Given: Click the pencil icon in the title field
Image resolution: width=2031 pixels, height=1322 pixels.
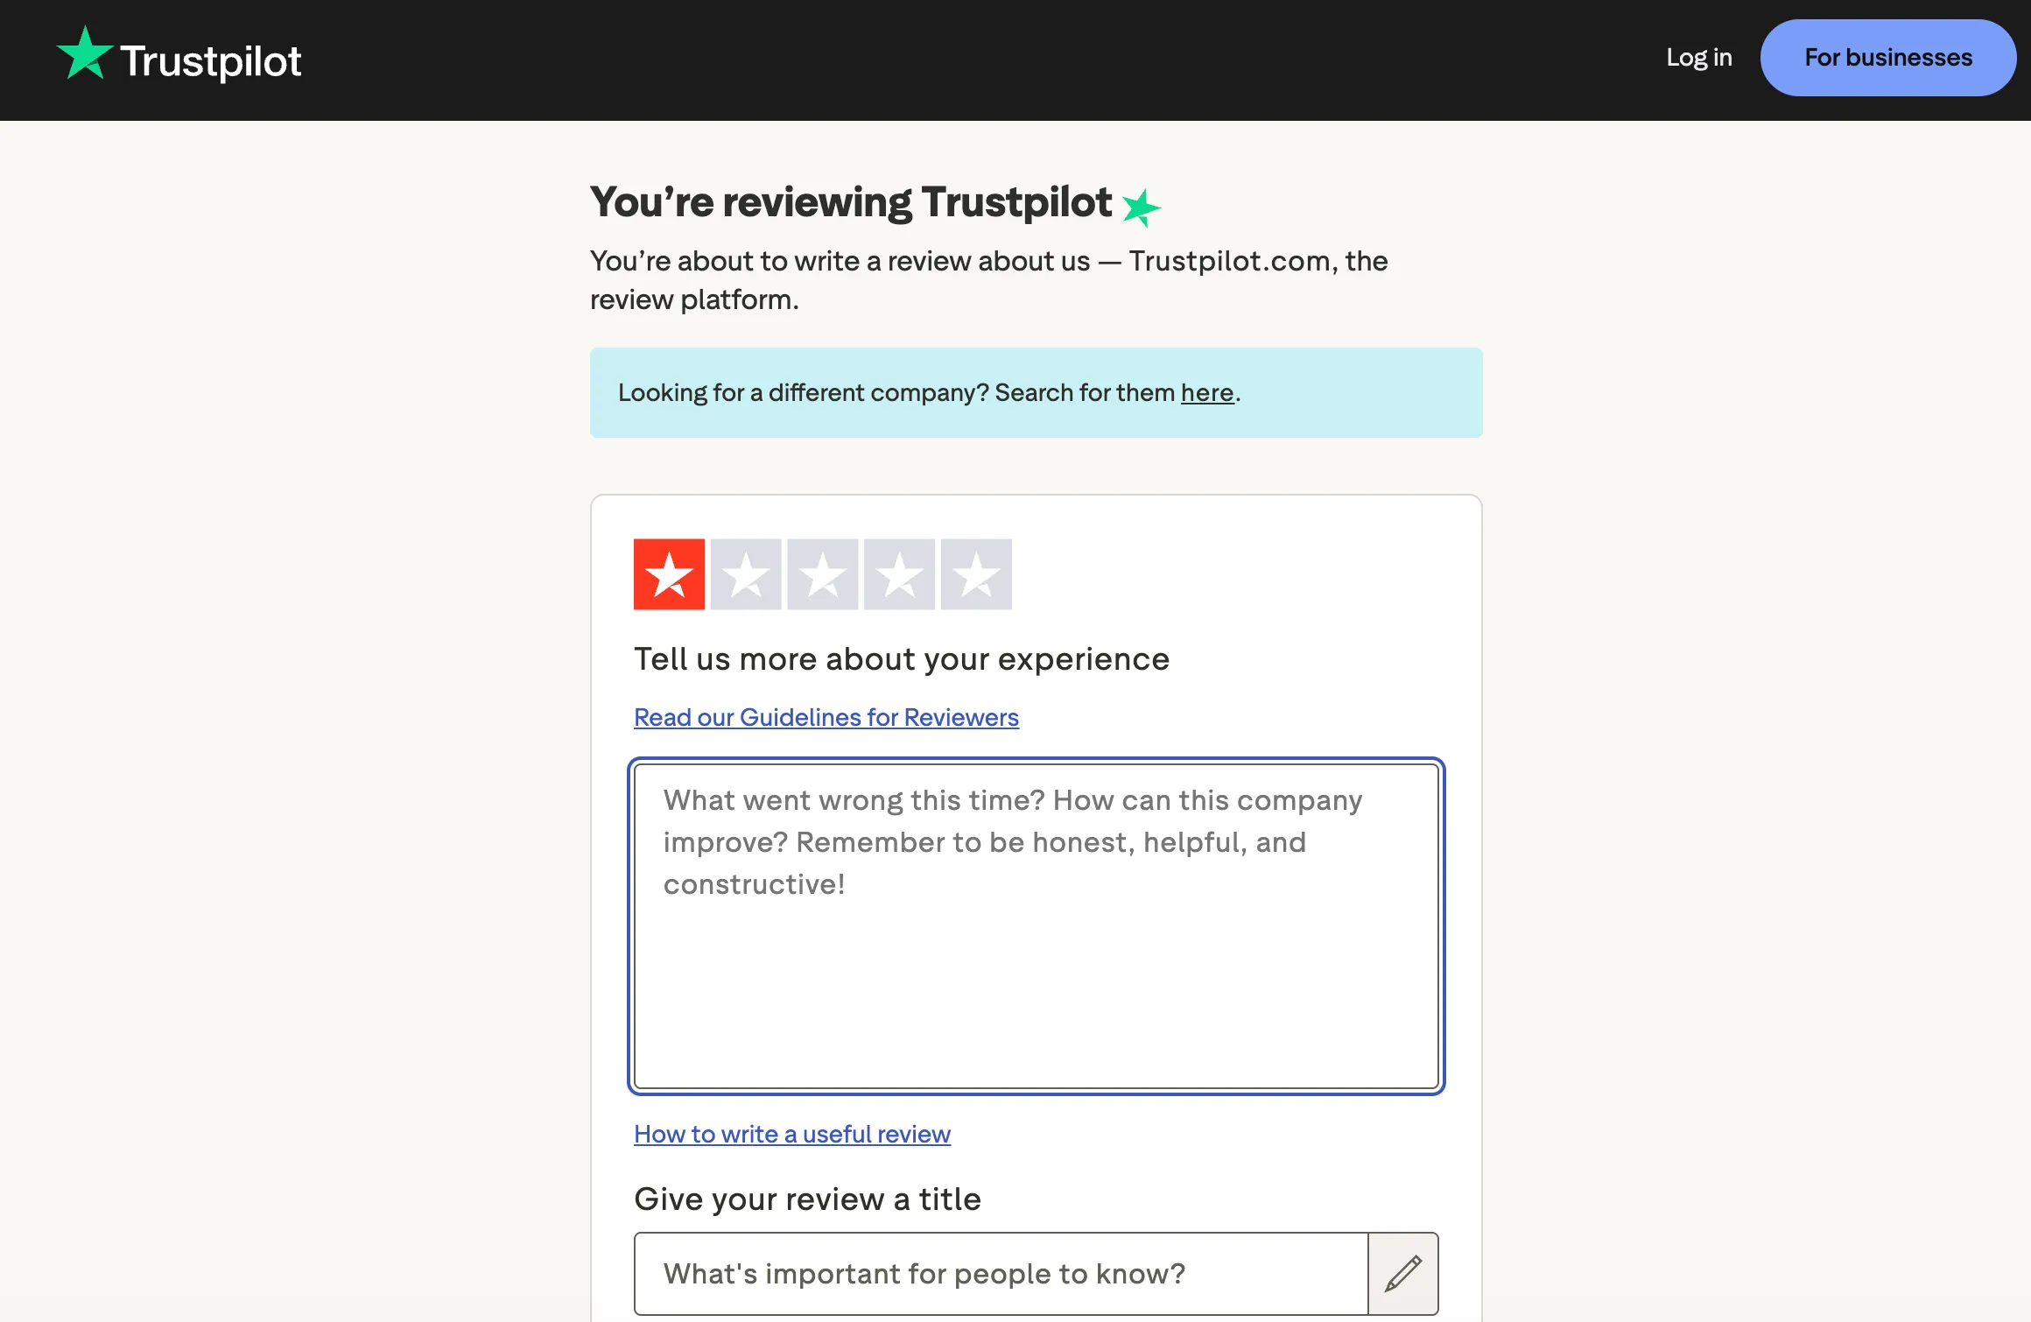Looking at the screenshot, I should pyautogui.click(x=1403, y=1274).
